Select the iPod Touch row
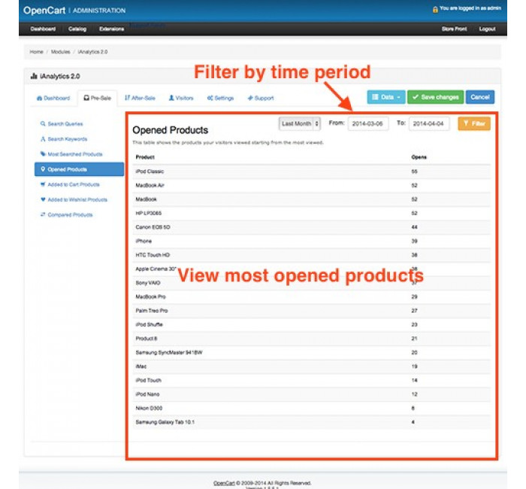The image size is (526, 489). point(311,381)
